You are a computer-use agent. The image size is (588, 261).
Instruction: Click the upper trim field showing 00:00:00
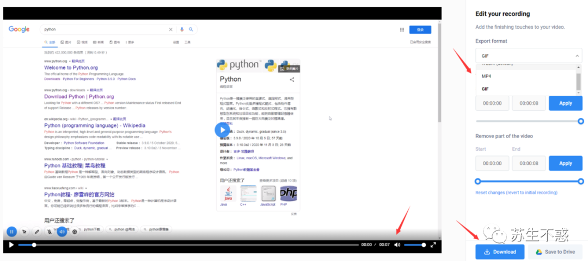tap(492, 103)
